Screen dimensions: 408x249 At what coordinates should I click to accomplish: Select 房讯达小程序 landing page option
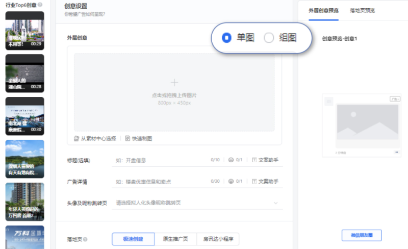[218, 239]
